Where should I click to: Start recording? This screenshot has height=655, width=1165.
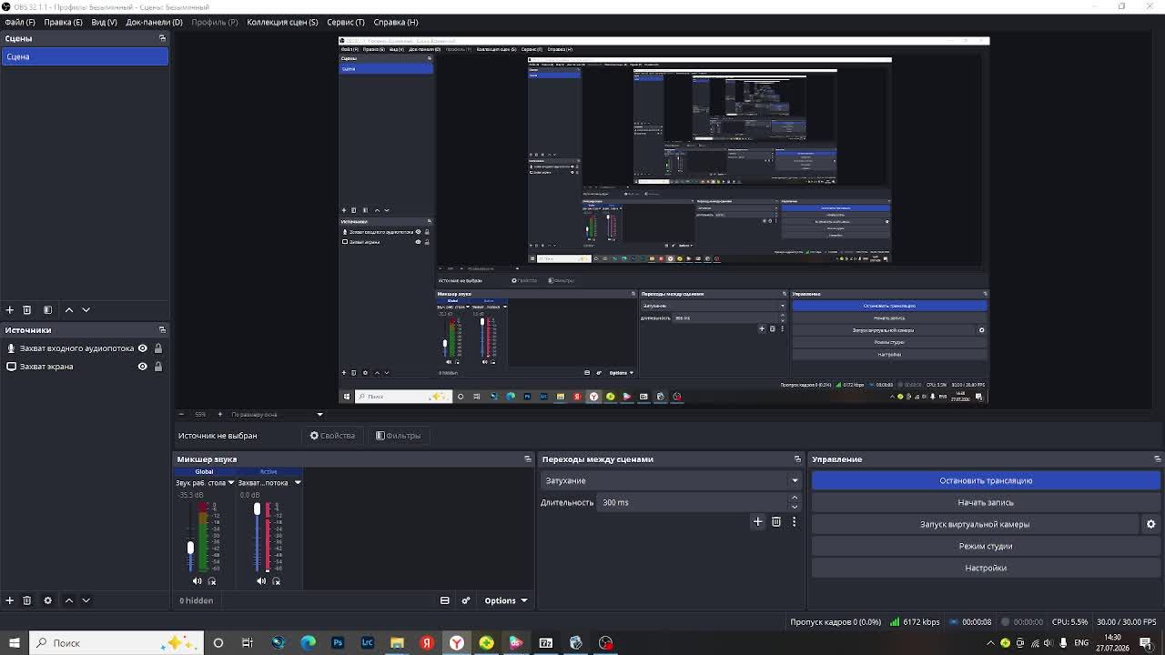point(986,502)
